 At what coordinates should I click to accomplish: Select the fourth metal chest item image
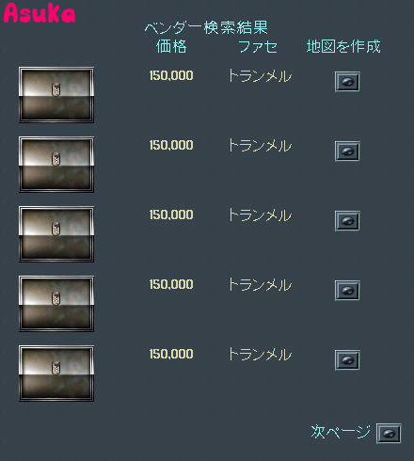click(x=56, y=304)
